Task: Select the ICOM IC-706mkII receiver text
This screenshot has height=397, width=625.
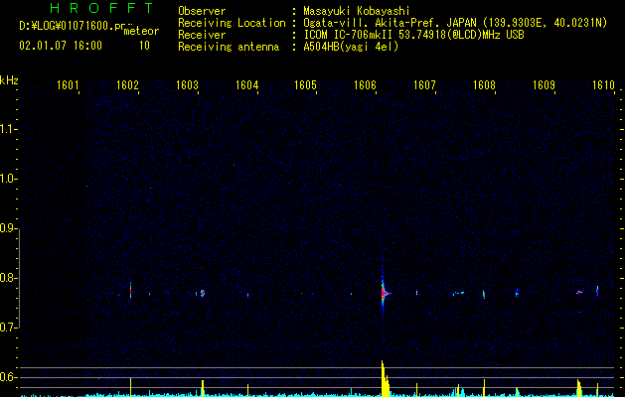Action: click(413, 35)
